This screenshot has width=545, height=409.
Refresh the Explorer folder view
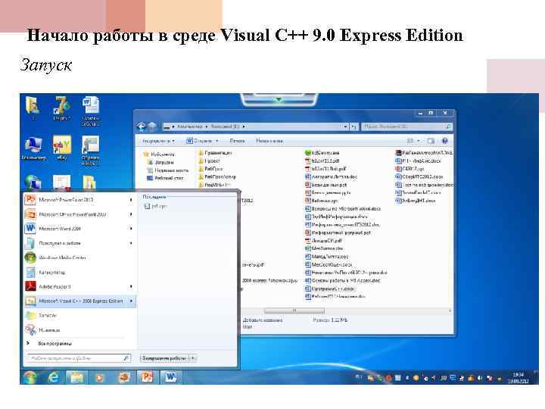click(x=353, y=126)
